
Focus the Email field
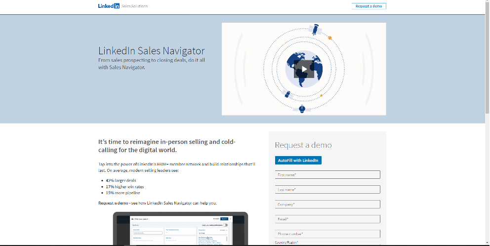click(x=327, y=219)
